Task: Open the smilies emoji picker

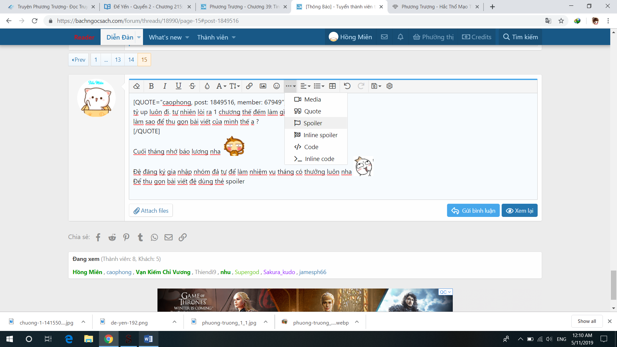Action: [276, 86]
